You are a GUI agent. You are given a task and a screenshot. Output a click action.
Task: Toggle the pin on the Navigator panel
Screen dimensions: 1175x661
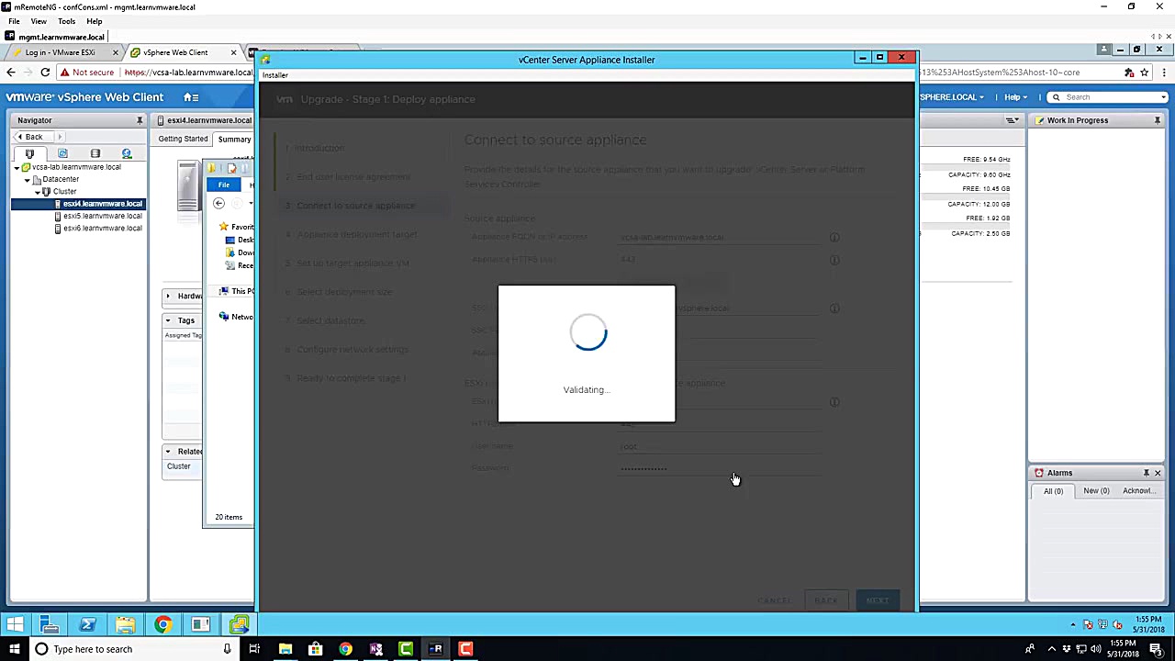point(140,120)
